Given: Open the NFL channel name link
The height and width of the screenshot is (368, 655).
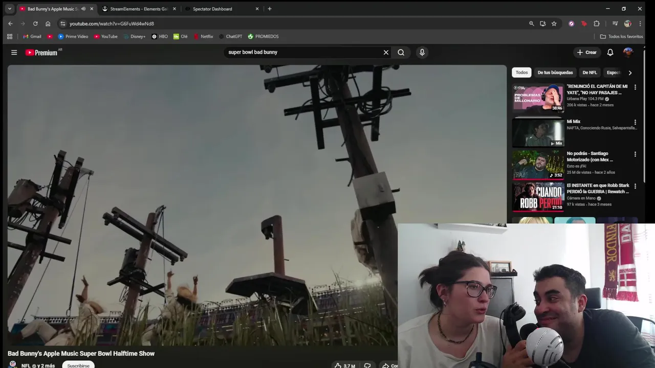Looking at the screenshot, I should click(x=26, y=365).
